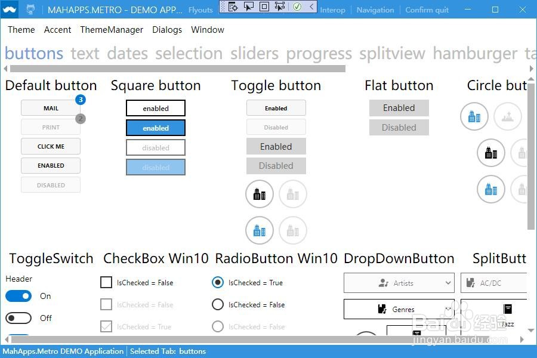The width and height of the screenshot is (537, 358).
Task: Click the grey badge showing 2
Action: pos(81,119)
